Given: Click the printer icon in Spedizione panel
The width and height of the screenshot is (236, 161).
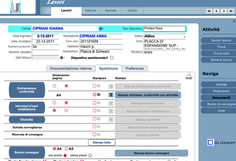Looking at the screenshot, I should (189, 76).
